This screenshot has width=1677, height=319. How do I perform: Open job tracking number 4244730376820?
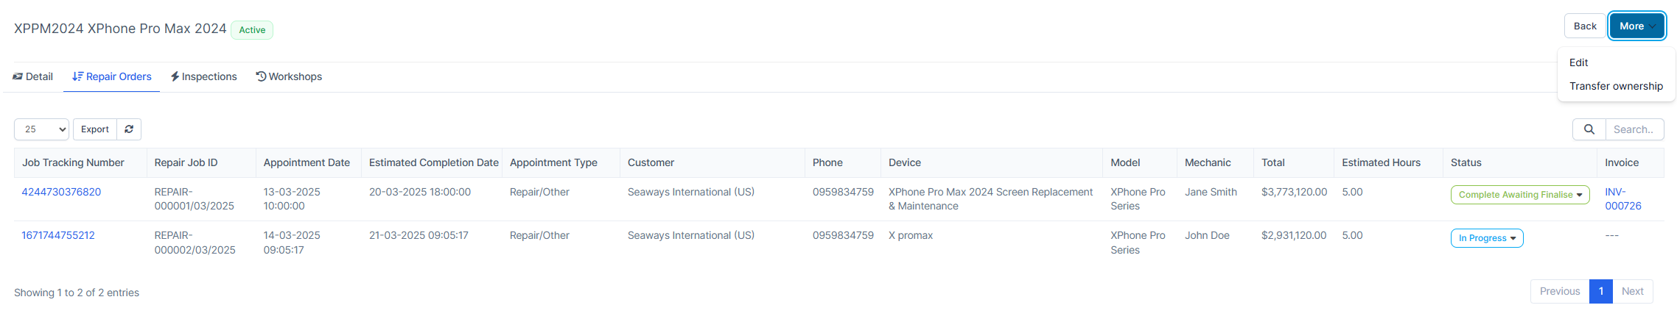tap(61, 192)
